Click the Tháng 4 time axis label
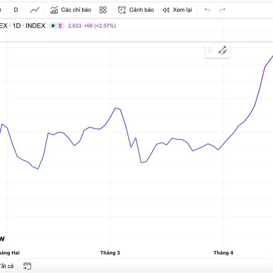This screenshot has width=273, height=273. coord(223,253)
